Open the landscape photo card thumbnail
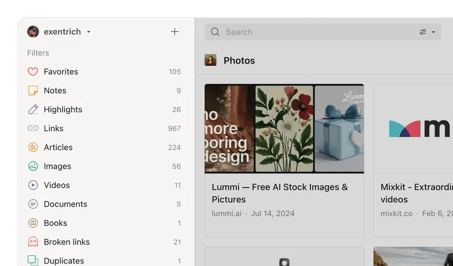Screen dimensions: 453x266 [413, 257]
